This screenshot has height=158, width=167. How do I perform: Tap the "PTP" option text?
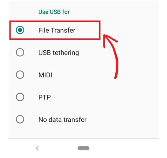(45, 97)
